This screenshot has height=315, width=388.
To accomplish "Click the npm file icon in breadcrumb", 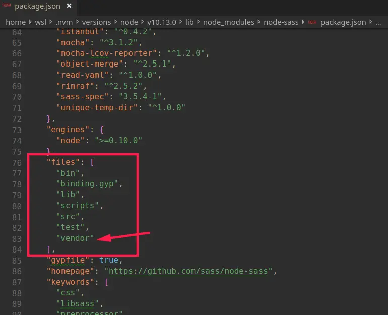I will (x=312, y=22).
